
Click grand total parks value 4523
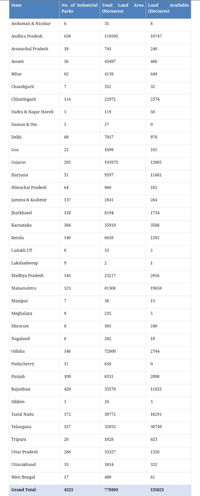[68, 490]
